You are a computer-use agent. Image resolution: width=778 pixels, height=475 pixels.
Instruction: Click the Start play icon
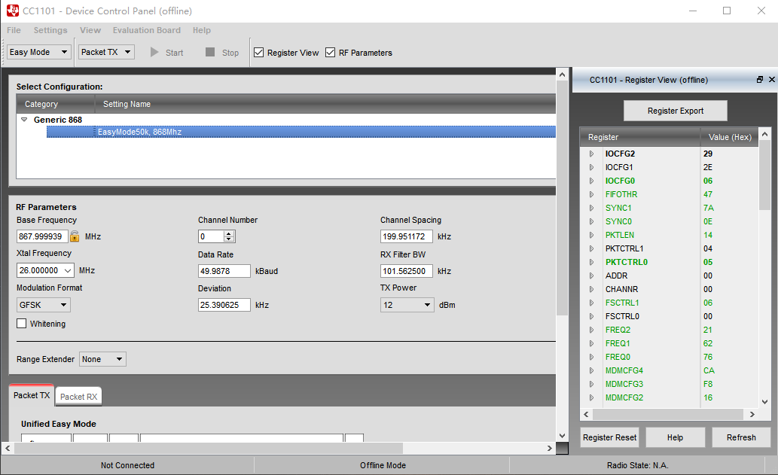(154, 52)
